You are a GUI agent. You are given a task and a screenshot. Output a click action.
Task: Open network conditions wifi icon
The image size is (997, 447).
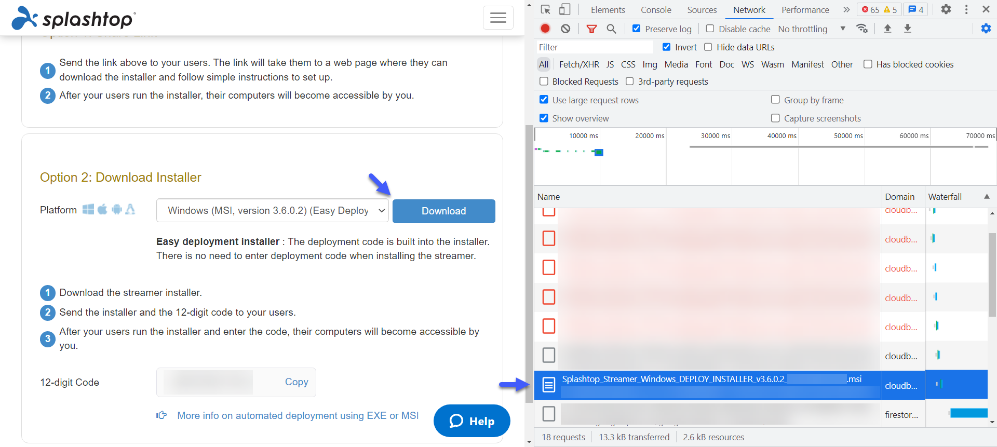[x=862, y=29]
